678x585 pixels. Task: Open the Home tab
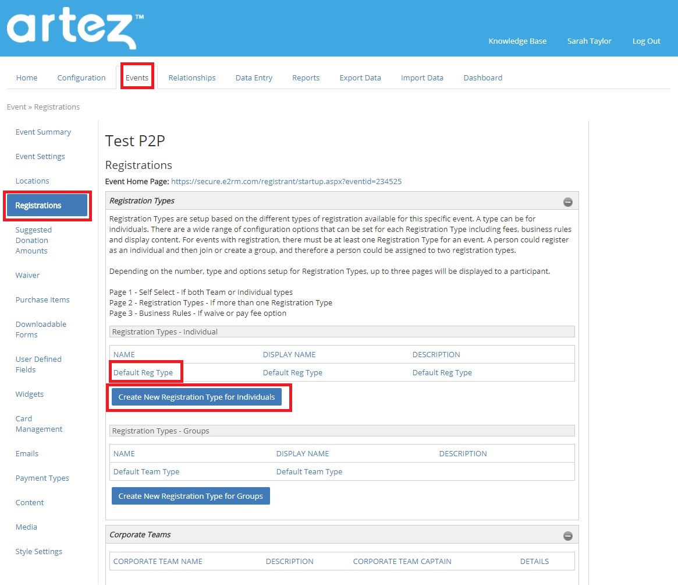[x=27, y=78]
